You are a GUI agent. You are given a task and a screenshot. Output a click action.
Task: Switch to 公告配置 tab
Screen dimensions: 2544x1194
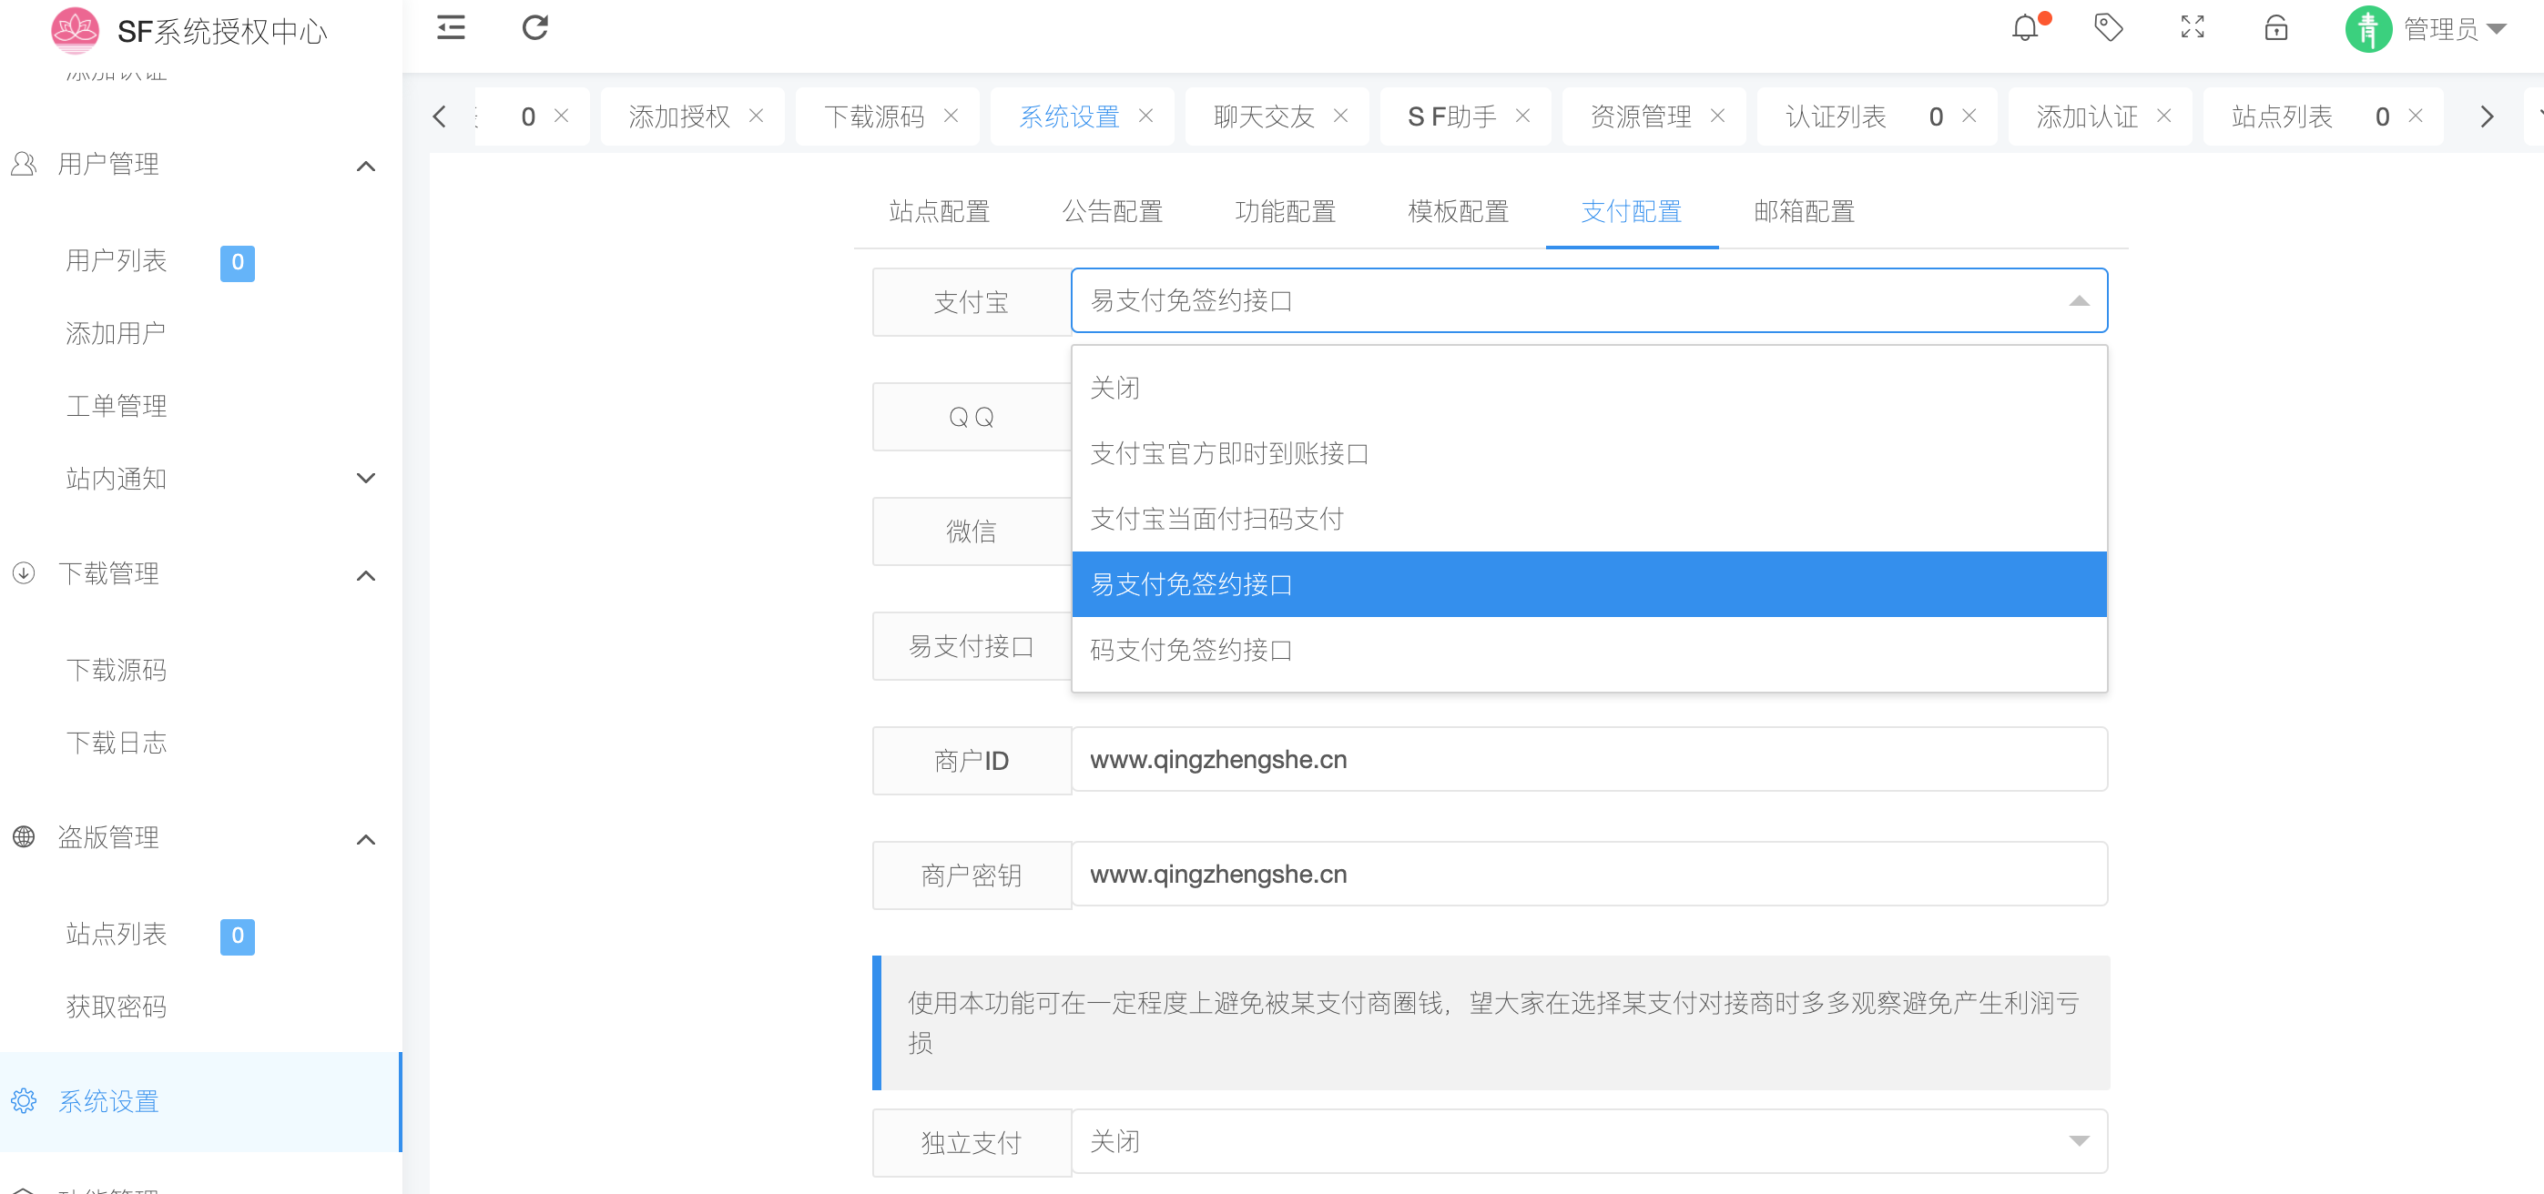[1112, 211]
